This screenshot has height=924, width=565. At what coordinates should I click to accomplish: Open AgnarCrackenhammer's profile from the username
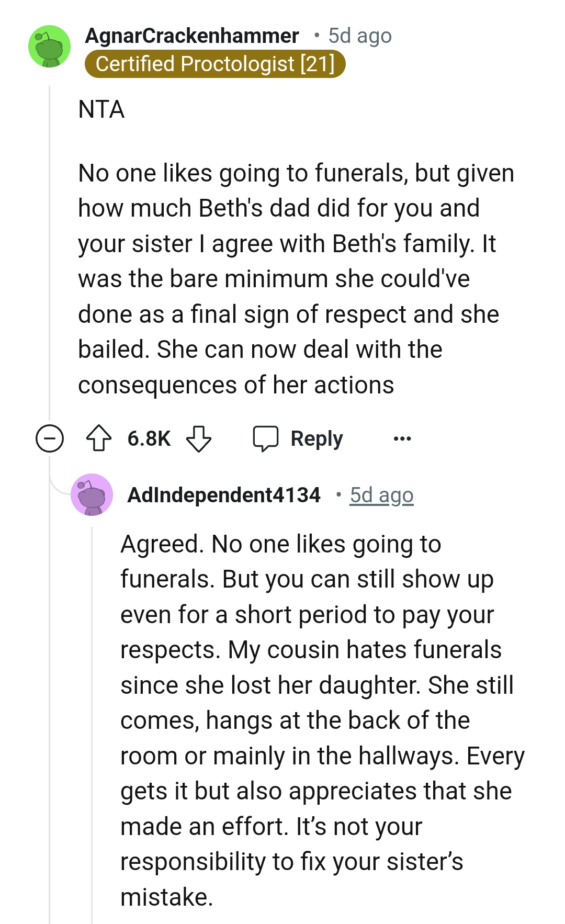pyautogui.click(x=192, y=36)
